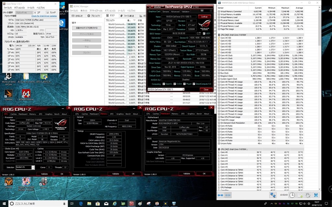The width and height of the screenshot is (332, 207).
Task: Click the Windows Start button
Action: pos(4,203)
